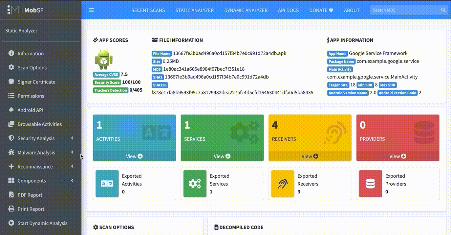Click the SHA256 label badge

[x=160, y=85]
